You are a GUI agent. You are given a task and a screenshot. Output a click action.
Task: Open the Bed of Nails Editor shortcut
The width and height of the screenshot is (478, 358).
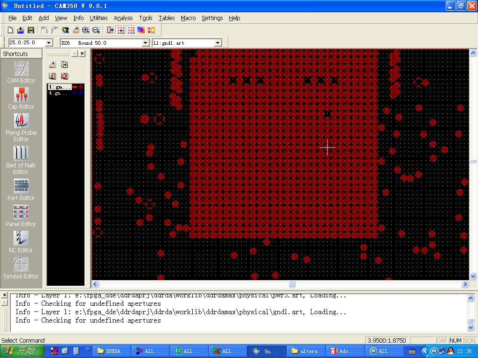21,160
